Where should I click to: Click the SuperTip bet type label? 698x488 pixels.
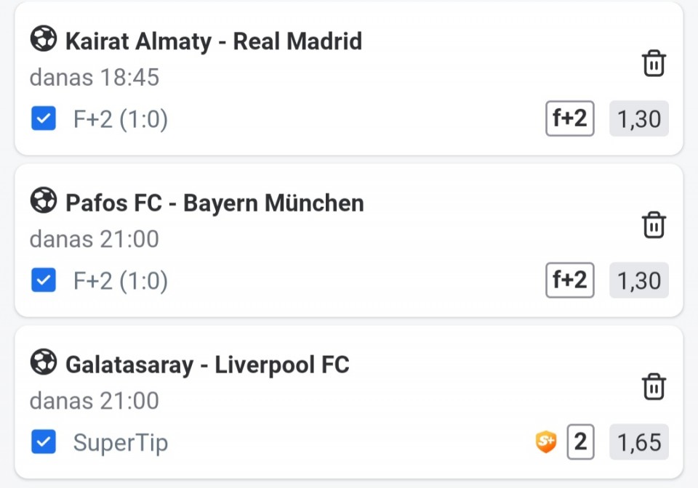(121, 442)
